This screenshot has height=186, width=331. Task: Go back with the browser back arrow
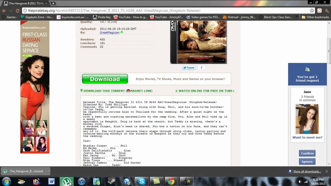[x=4, y=11]
